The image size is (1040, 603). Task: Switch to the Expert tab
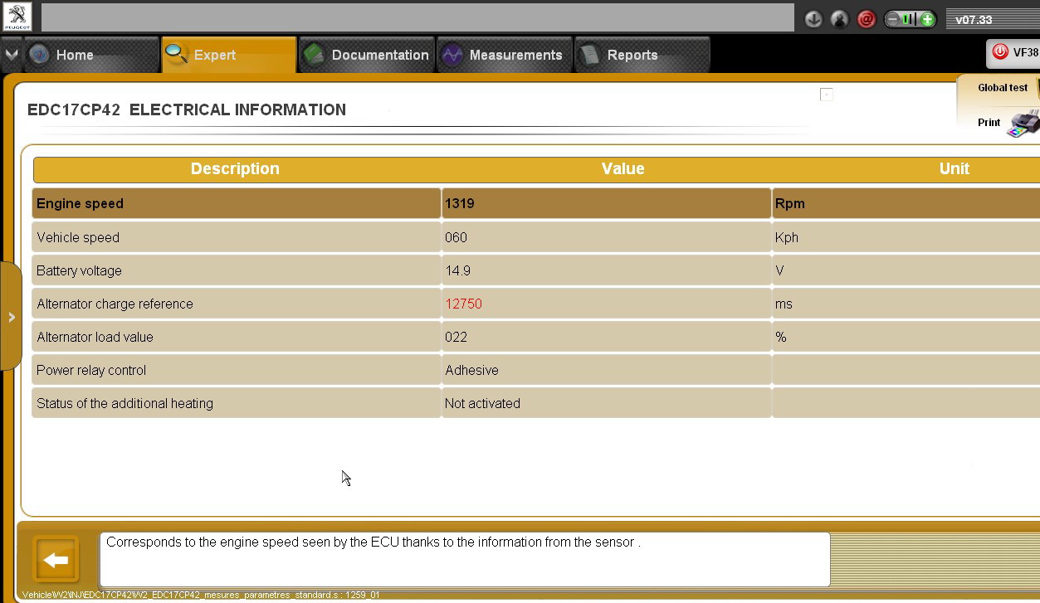229,55
